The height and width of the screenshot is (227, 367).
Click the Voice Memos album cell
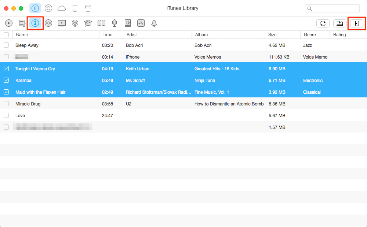point(208,57)
